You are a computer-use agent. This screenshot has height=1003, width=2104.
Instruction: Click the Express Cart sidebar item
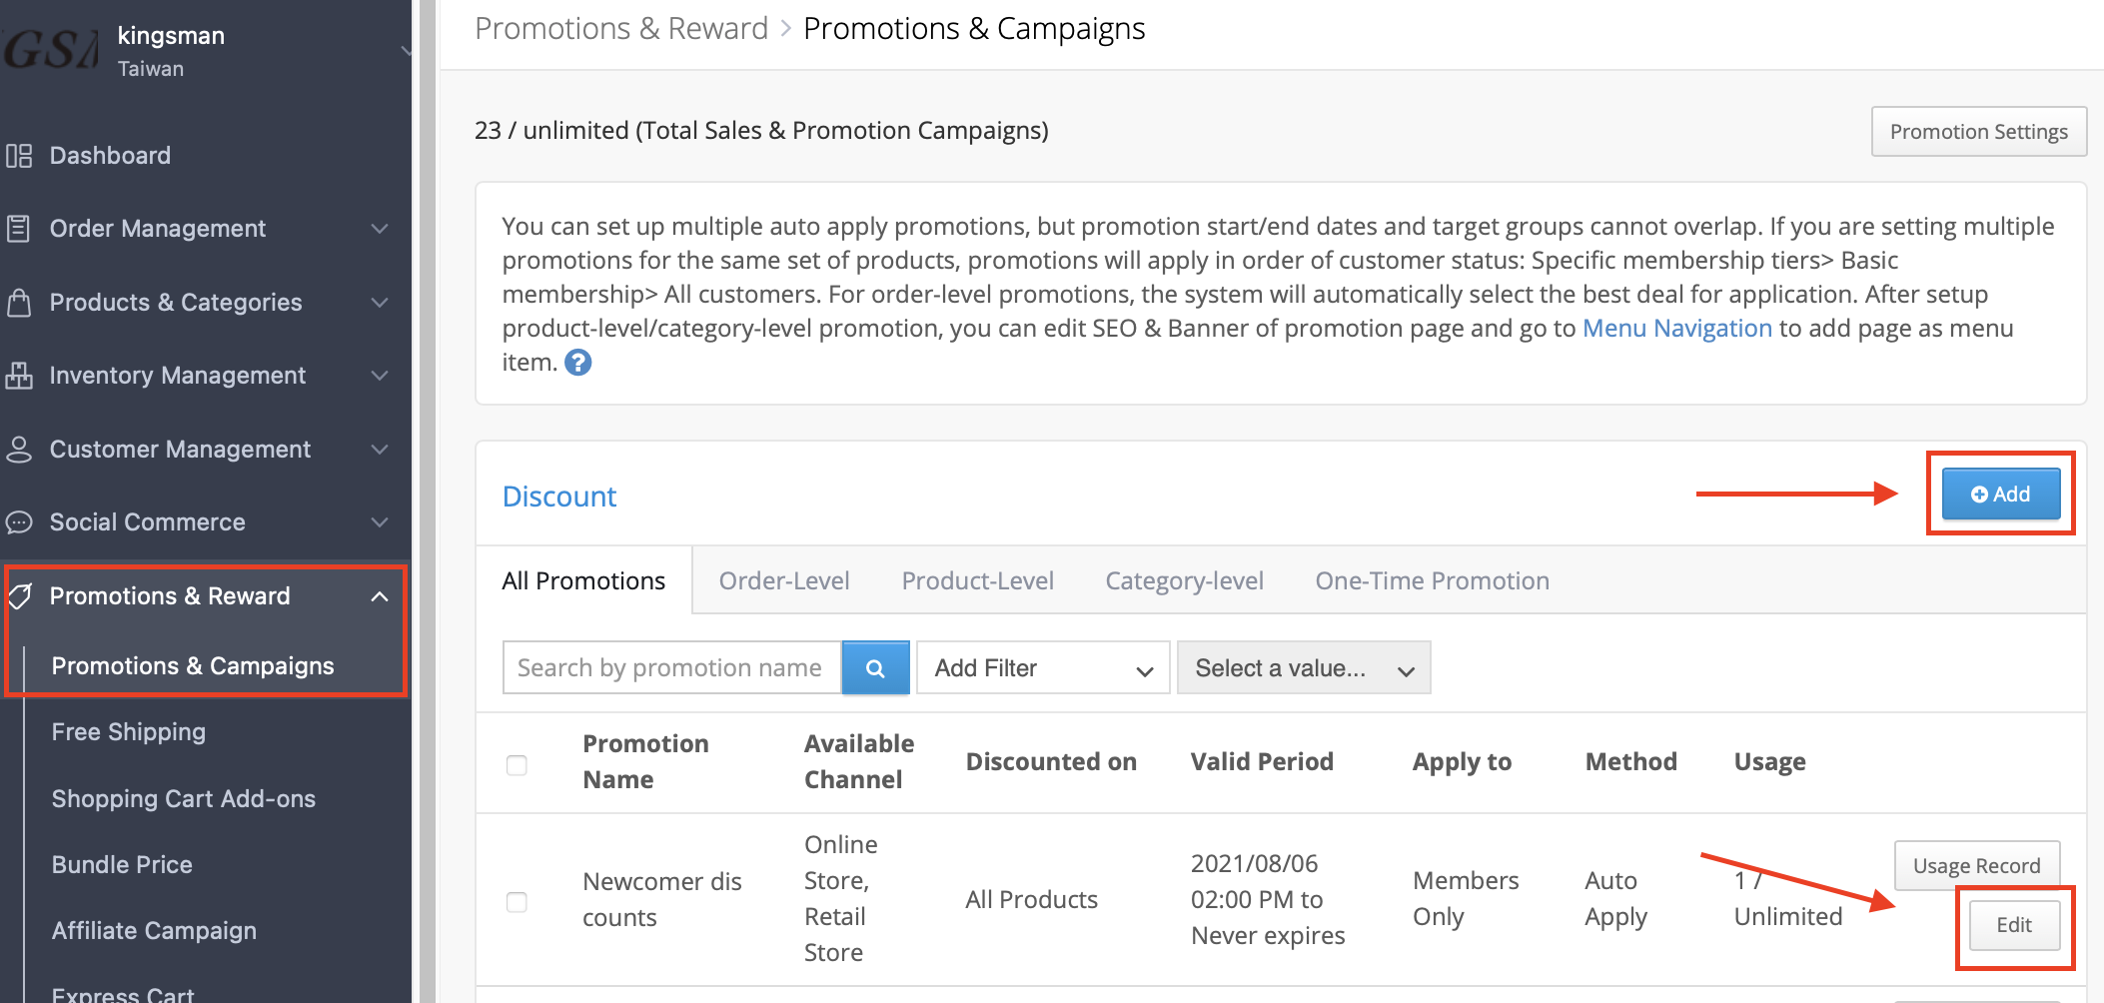[x=123, y=993]
